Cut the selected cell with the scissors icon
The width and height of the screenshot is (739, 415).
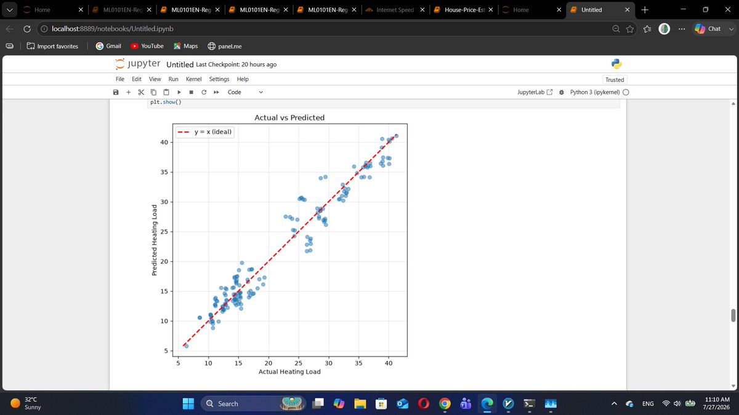[141, 92]
